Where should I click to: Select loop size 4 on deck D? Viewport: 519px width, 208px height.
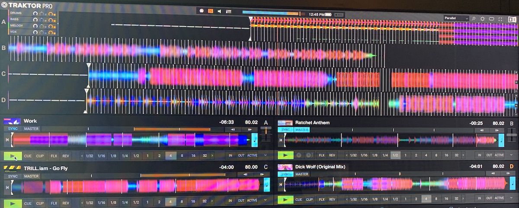(x=427, y=199)
